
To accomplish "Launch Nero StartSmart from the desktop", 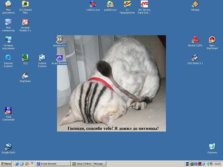I will [x=212, y=40].
